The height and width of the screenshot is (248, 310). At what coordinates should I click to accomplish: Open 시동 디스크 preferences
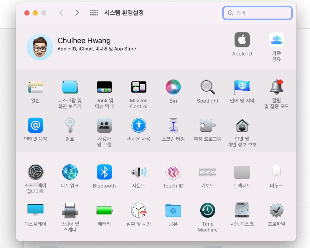click(x=242, y=210)
